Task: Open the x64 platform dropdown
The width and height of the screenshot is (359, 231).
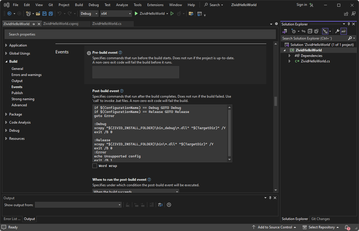Action: coord(116,14)
